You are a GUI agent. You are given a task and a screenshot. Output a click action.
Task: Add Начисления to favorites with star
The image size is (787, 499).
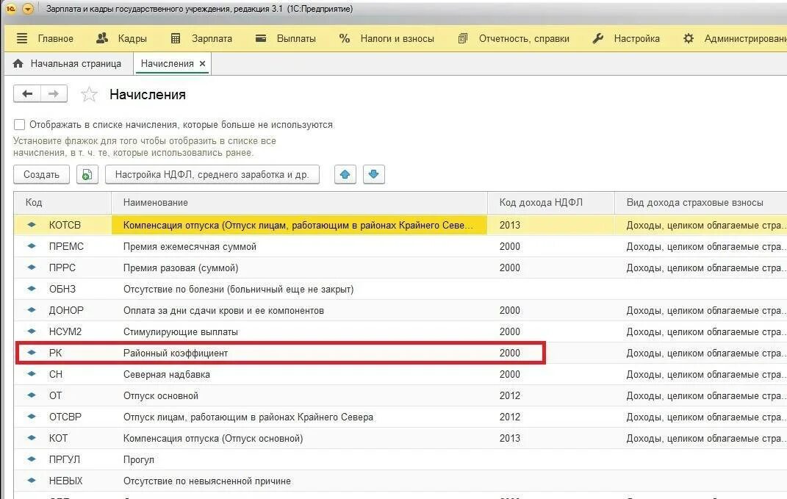point(89,94)
